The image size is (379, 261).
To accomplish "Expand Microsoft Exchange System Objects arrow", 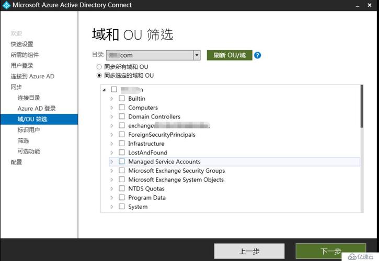I will (x=112, y=180).
